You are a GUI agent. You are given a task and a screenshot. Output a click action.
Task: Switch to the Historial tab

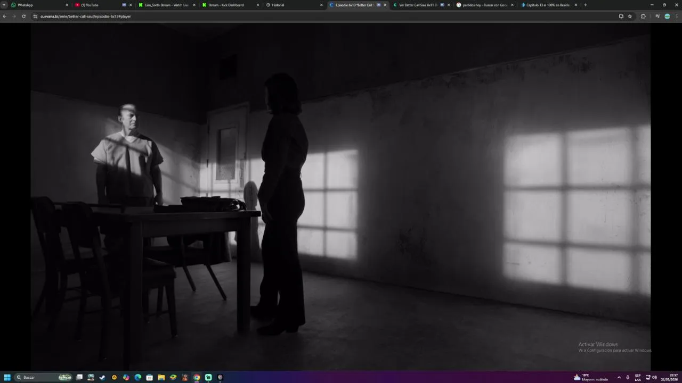pos(294,5)
